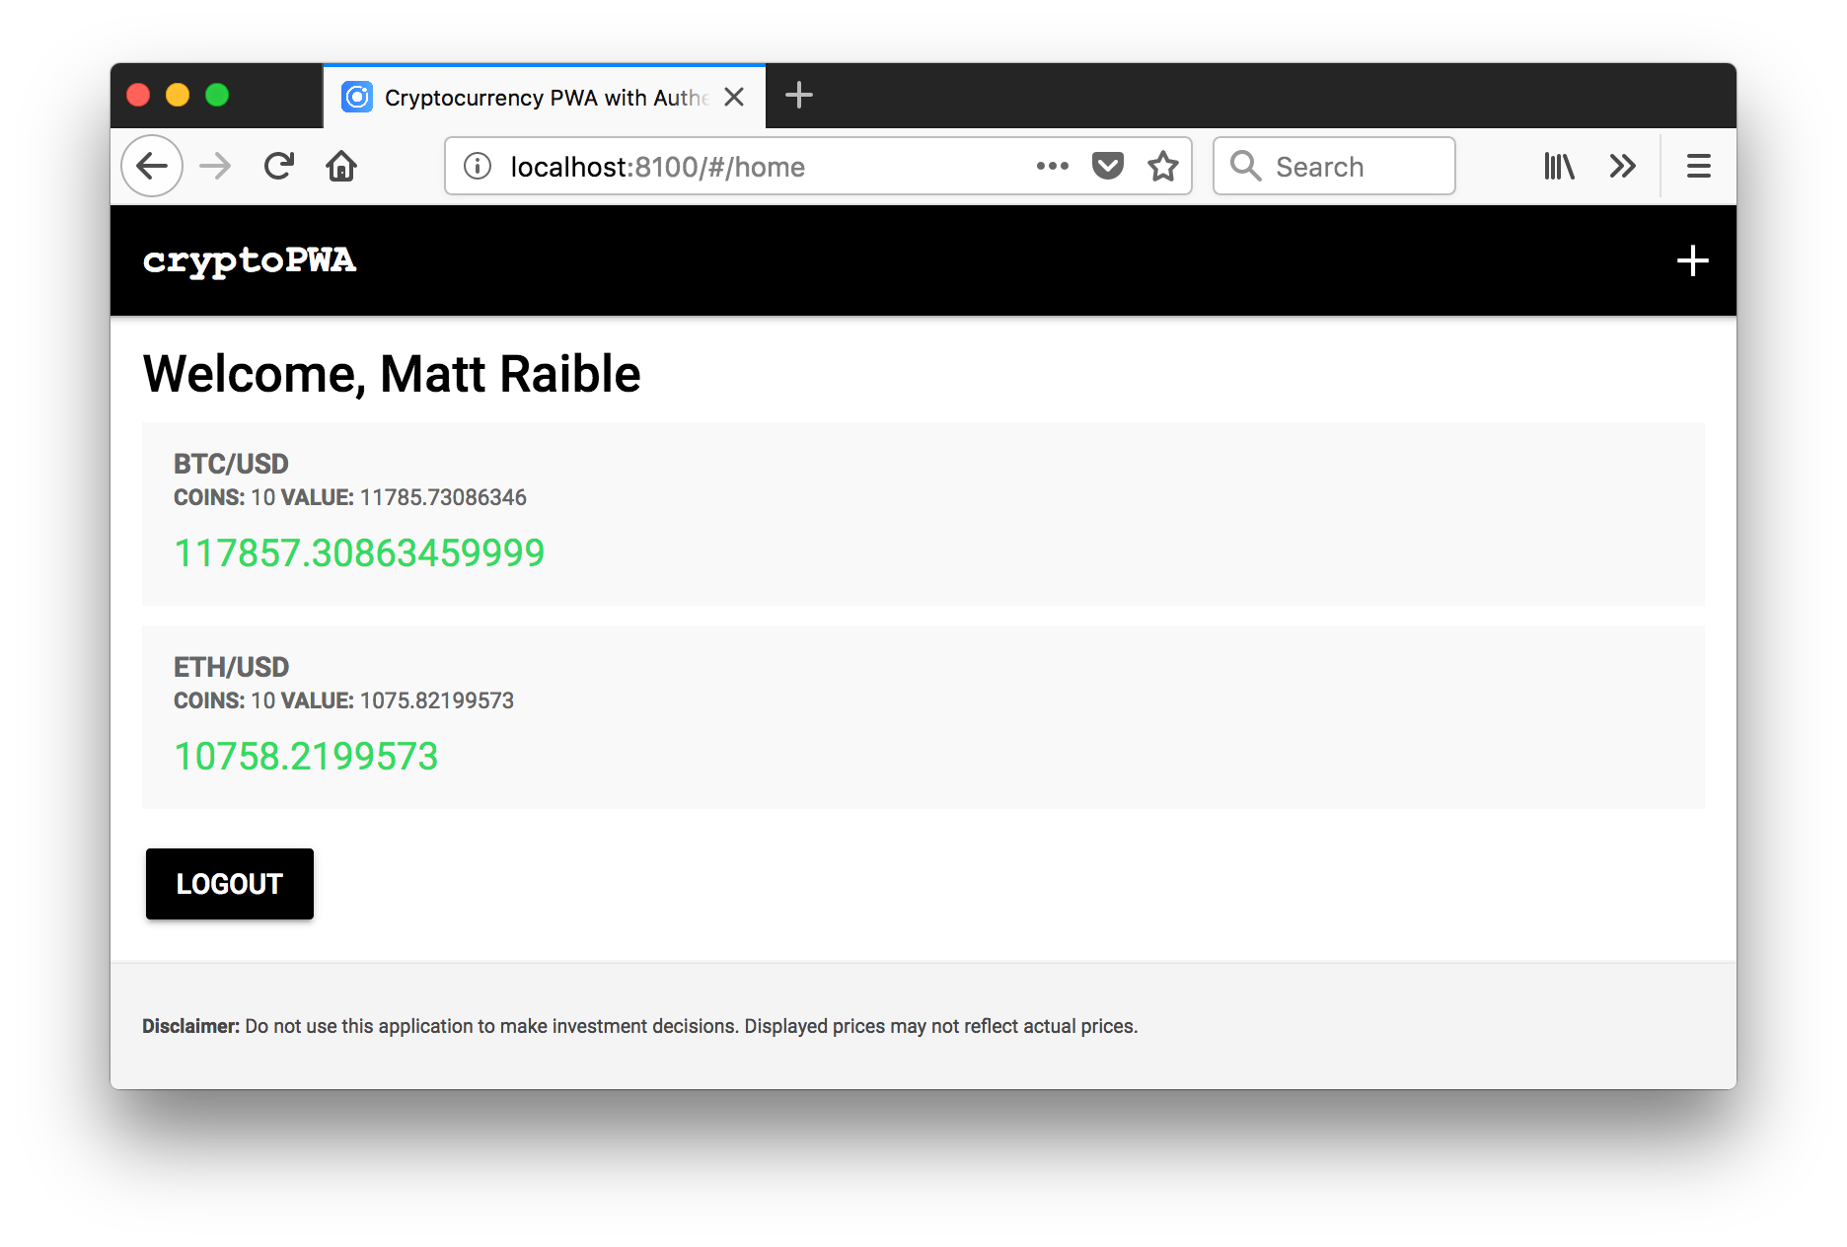
Task: Open the Firefox hamburger menu
Action: [x=1698, y=167]
